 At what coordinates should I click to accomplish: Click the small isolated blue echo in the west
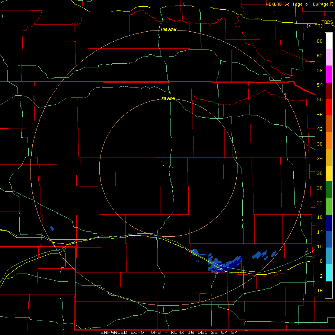pos(52,229)
